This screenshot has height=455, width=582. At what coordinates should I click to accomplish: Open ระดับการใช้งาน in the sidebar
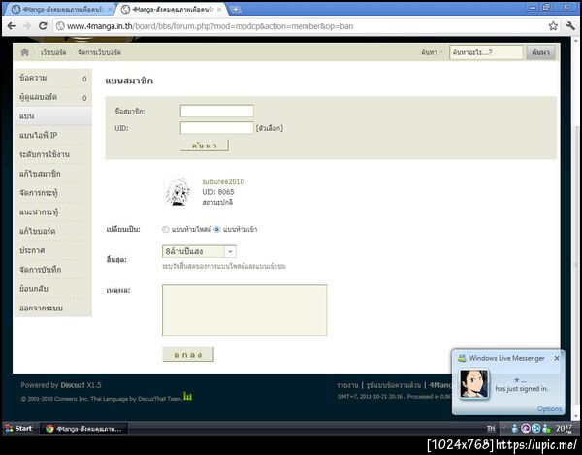point(52,154)
